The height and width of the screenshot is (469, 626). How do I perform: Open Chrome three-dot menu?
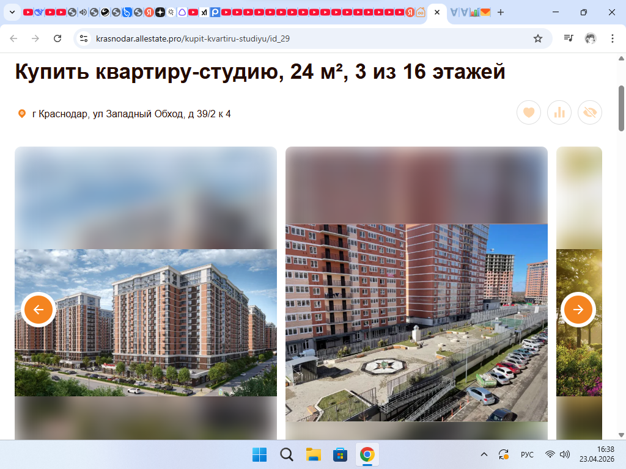[613, 38]
